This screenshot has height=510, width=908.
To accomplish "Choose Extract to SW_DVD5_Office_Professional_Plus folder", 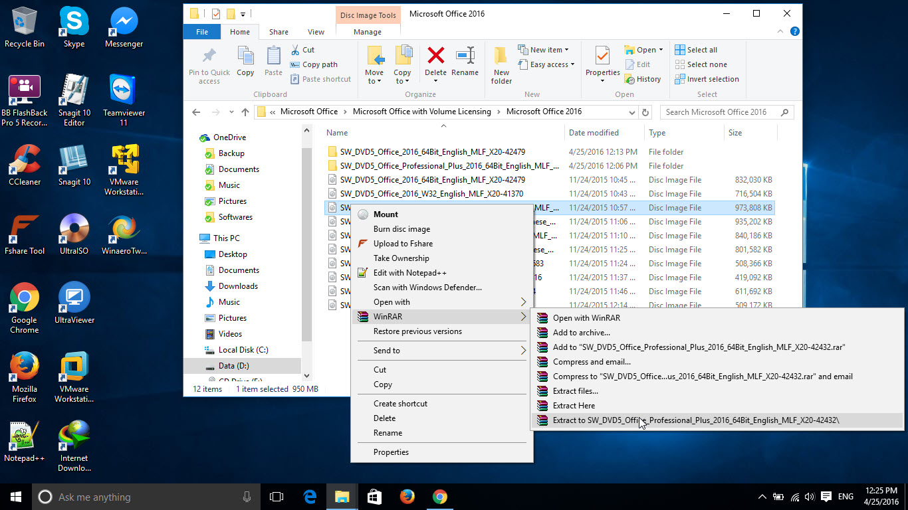I will [x=718, y=420].
